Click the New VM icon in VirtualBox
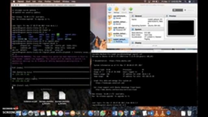 (110, 9)
